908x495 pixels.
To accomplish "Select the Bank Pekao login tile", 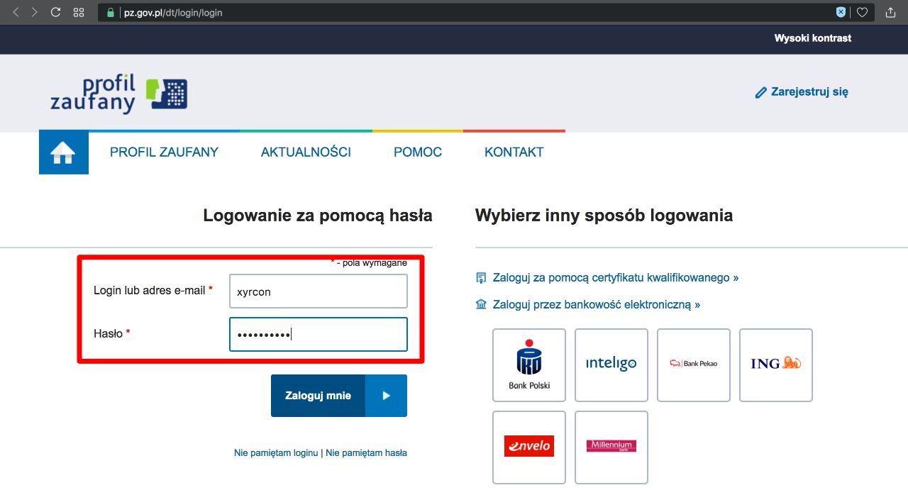I will (694, 365).
